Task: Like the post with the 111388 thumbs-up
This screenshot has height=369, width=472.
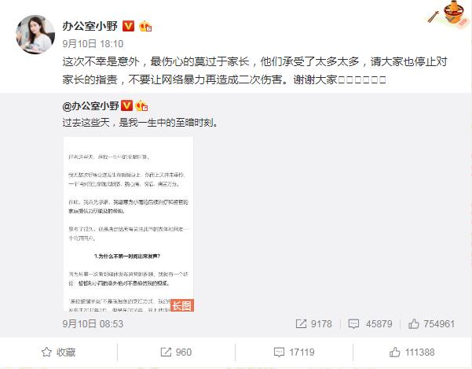Action: pyautogui.click(x=412, y=352)
